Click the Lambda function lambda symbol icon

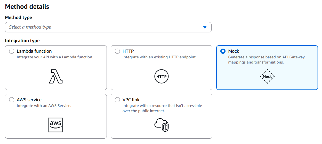coord(56,76)
